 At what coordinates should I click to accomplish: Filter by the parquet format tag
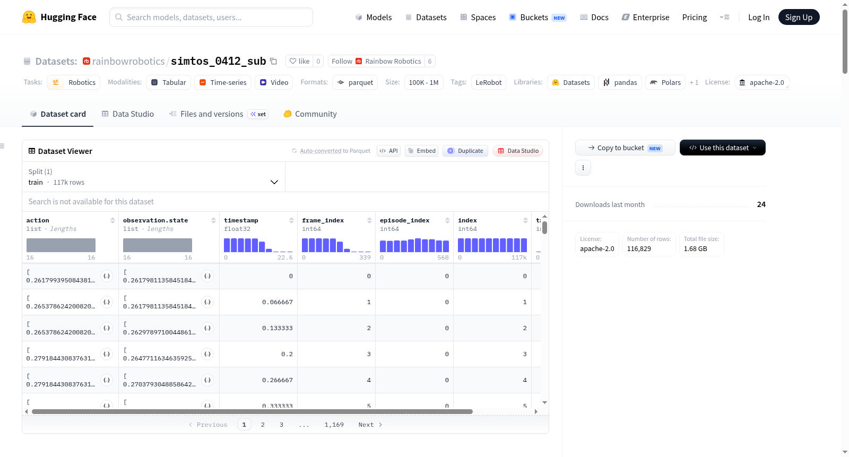(355, 82)
